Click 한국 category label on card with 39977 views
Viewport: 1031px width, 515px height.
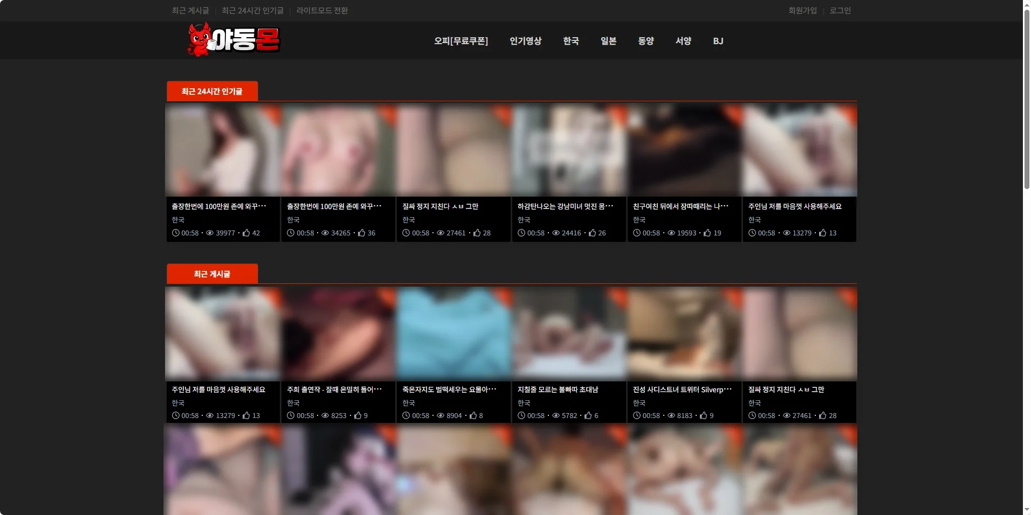(178, 220)
